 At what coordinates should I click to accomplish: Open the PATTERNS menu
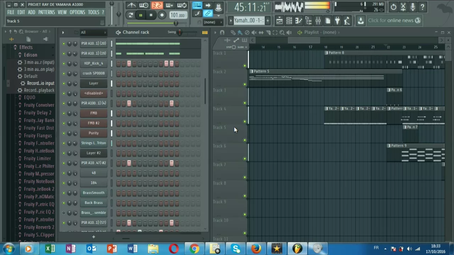point(46,12)
